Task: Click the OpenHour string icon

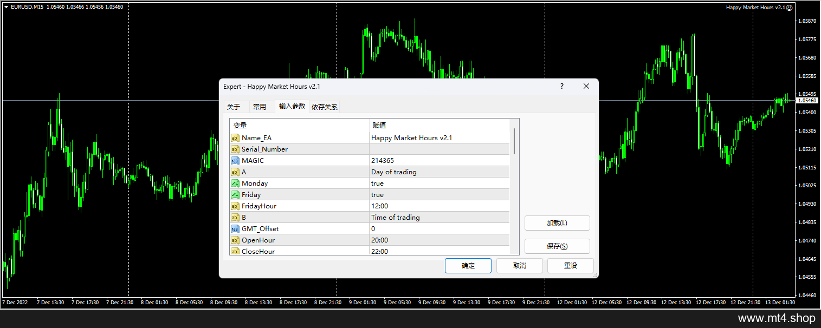Action: coord(235,240)
